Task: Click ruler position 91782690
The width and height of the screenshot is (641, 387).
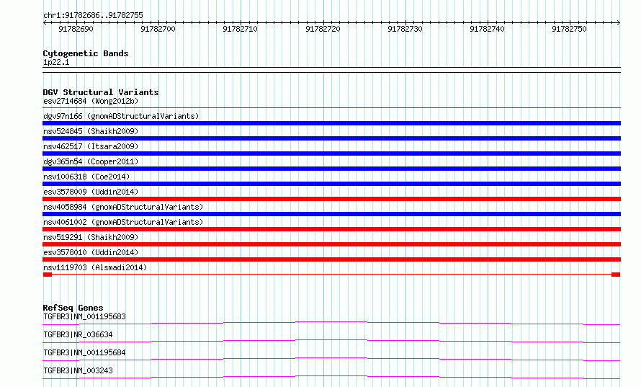Action: [x=76, y=29]
